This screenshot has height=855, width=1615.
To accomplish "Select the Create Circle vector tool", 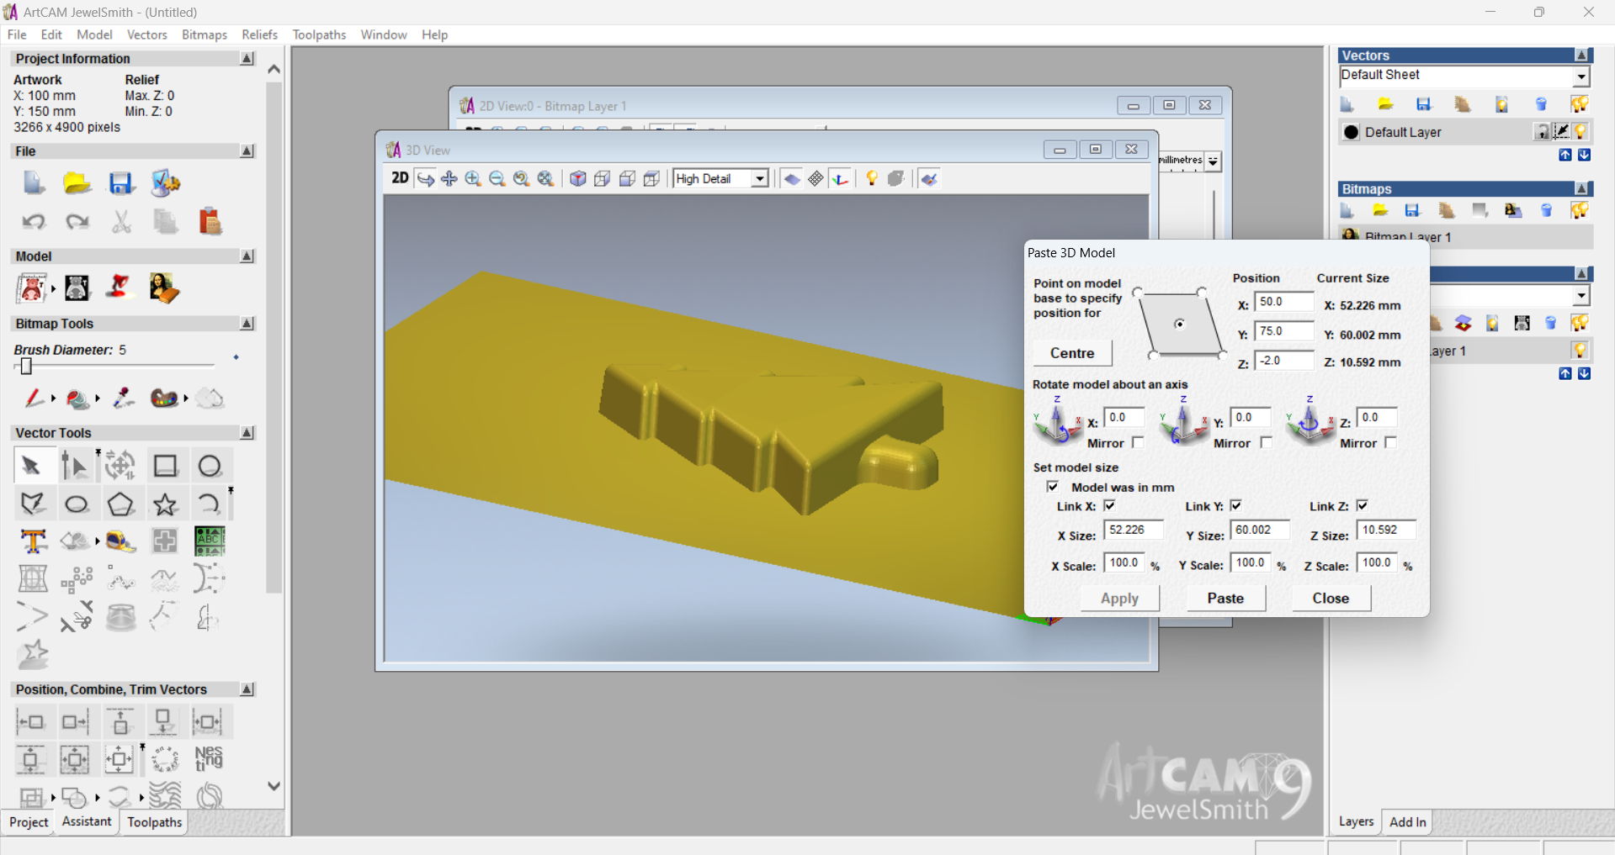I will (210, 465).
